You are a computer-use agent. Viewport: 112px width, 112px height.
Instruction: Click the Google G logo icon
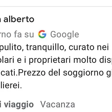coord(42,34)
